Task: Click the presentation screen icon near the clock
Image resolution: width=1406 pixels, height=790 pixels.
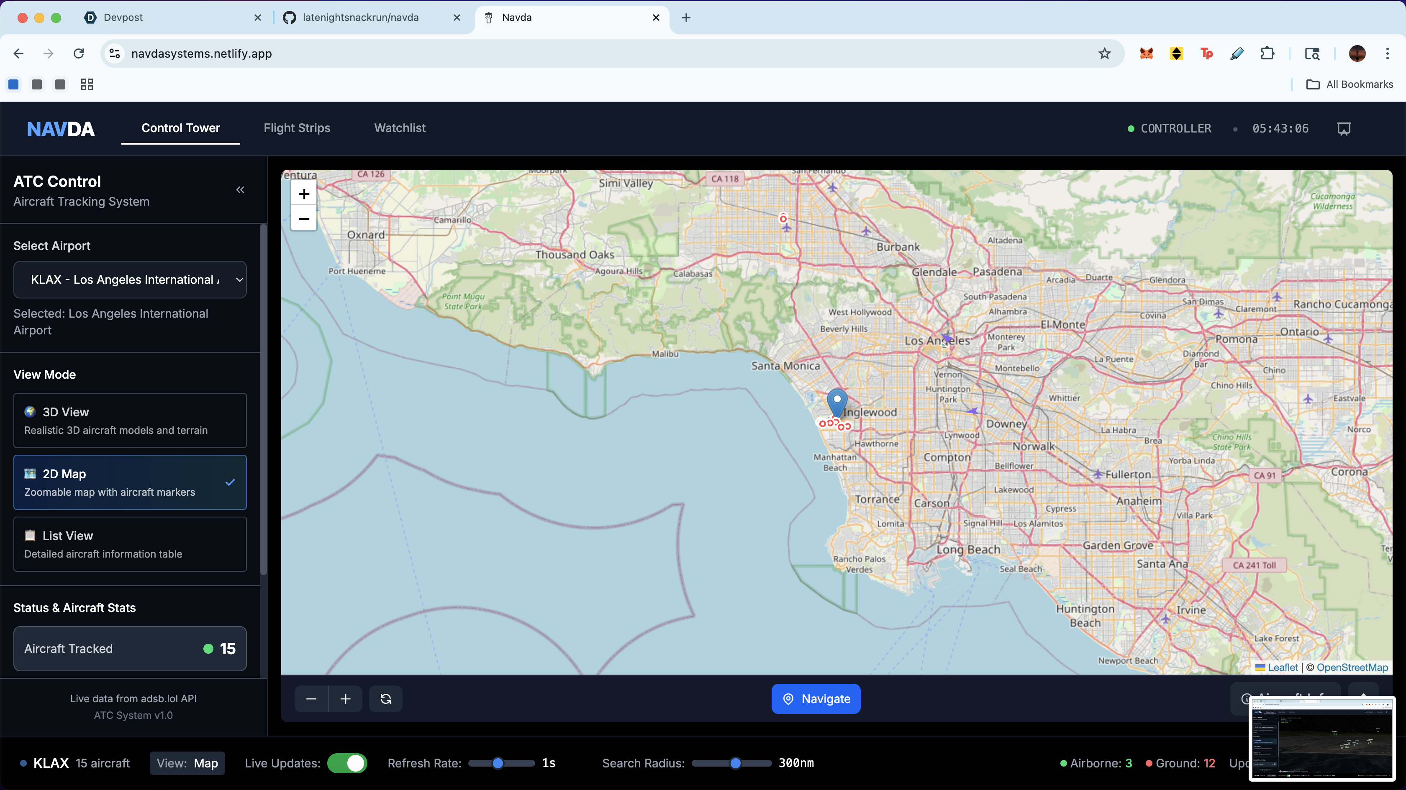Action: pos(1344,129)
